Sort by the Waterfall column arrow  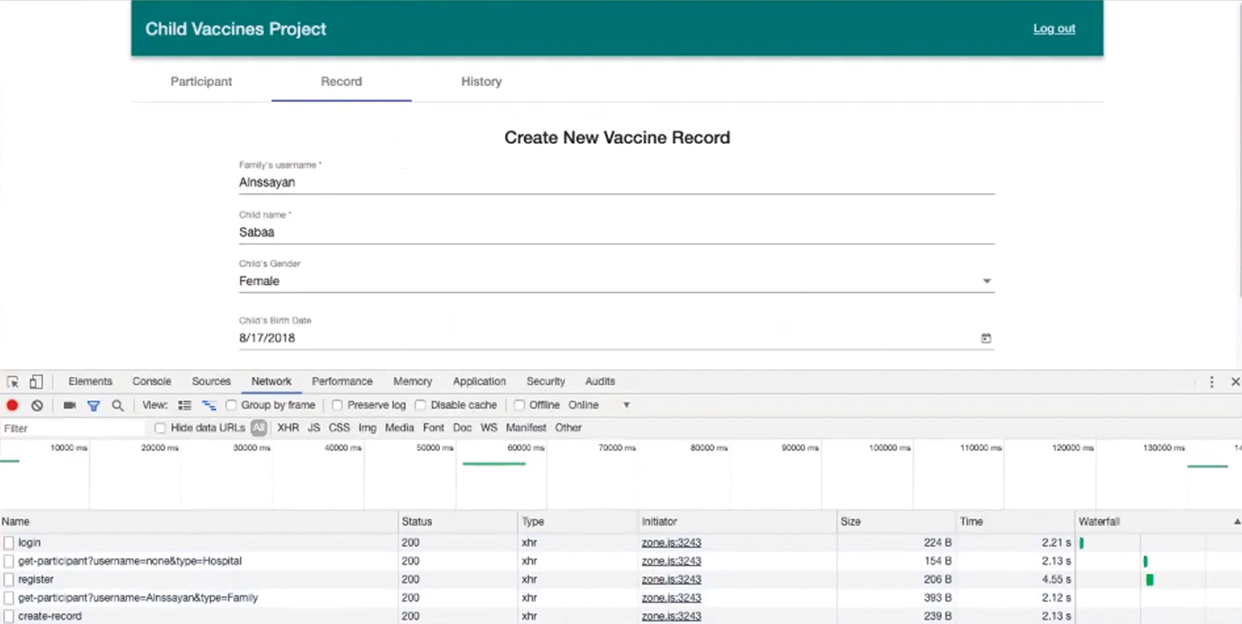click(x=1236, y=522)
